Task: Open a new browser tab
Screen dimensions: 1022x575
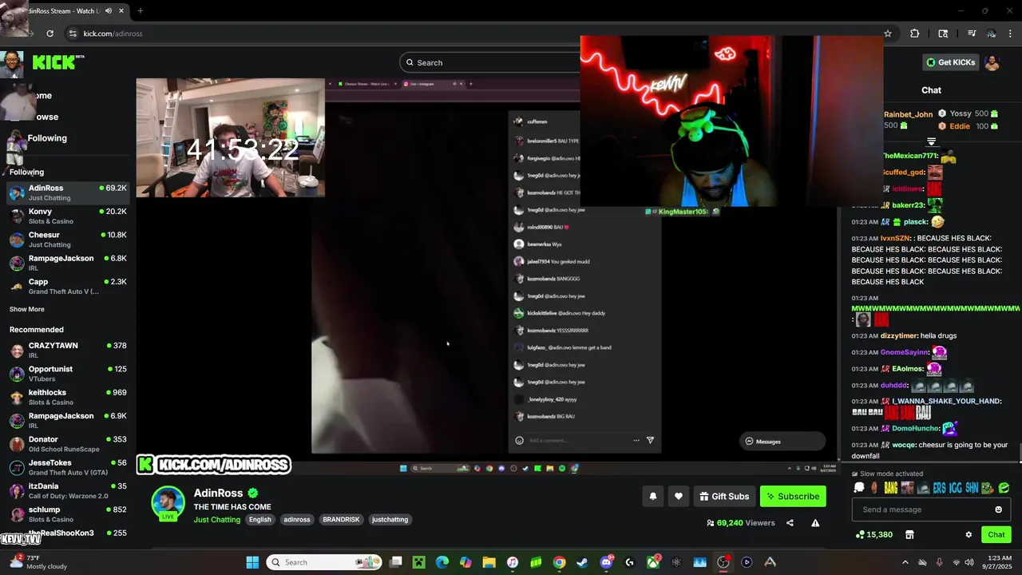Action: tap(140, 10)
